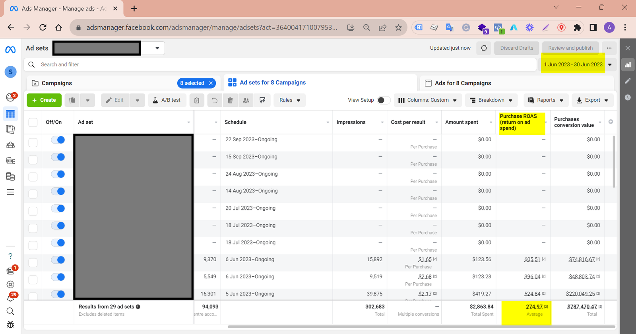Click the Delete trash icon in the toolbar

[x=230, y=100]
